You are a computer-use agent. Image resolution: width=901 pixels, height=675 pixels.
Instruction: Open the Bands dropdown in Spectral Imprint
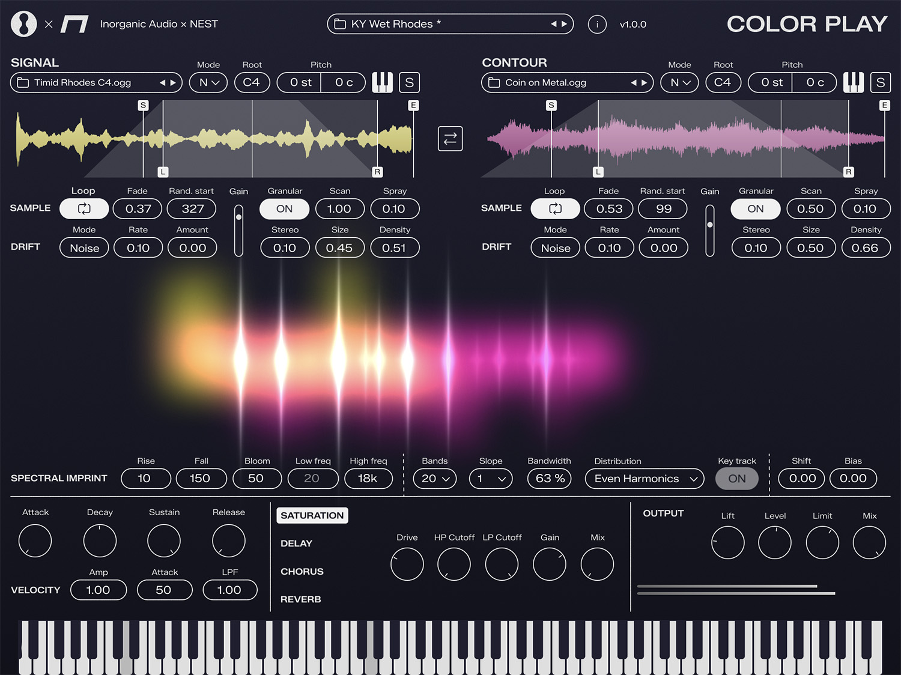tap(434, 479)
